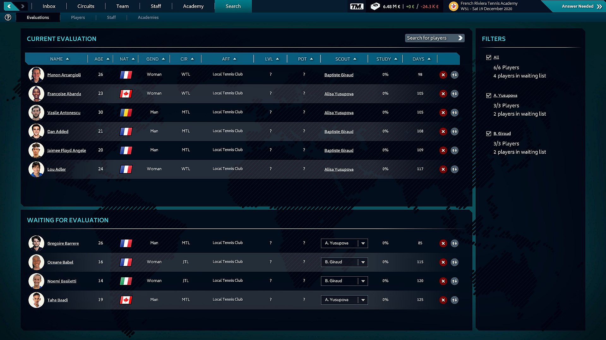The image size is (606, 340).
Task: Open Vasile Antonescu's player profile link
Action: [64, 113]
